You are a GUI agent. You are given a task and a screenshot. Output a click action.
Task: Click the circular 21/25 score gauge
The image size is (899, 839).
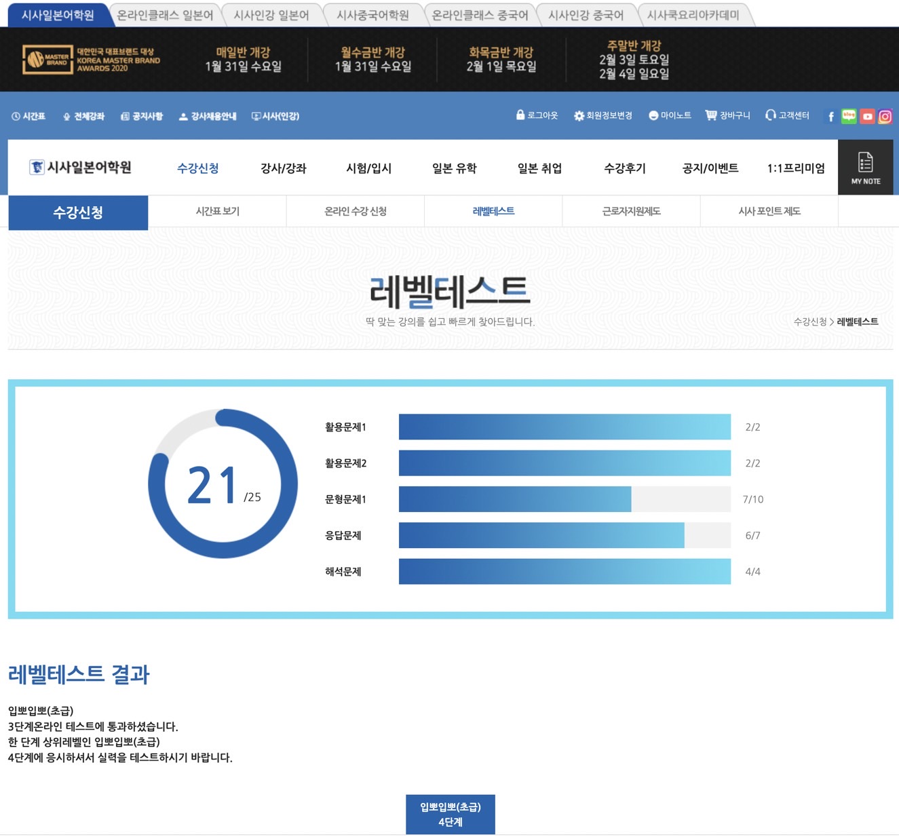[x=223, y=484]
